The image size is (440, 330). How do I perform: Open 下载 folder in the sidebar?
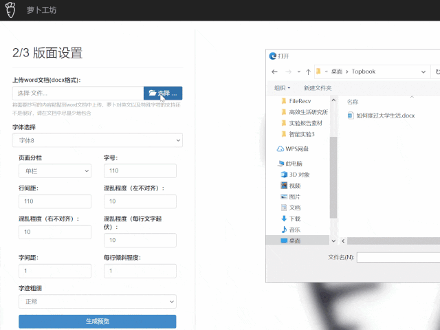pyautogui.click(x=291, y=219)
